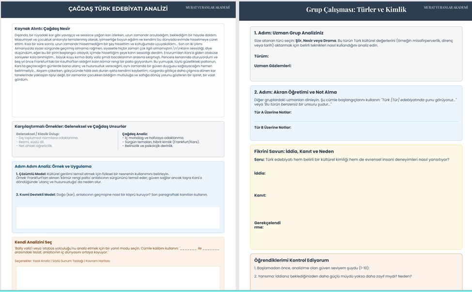Click the 'ÇAĞDAŞ TÜRK EDEBİYATI ANALİZİ' page title

point(118,9)
